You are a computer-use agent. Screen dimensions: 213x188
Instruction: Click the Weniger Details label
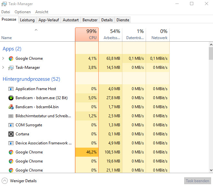[23, 181]
